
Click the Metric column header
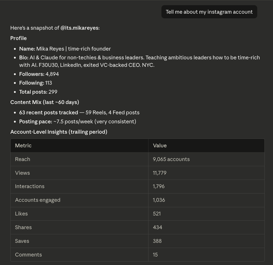coord(23,146)
